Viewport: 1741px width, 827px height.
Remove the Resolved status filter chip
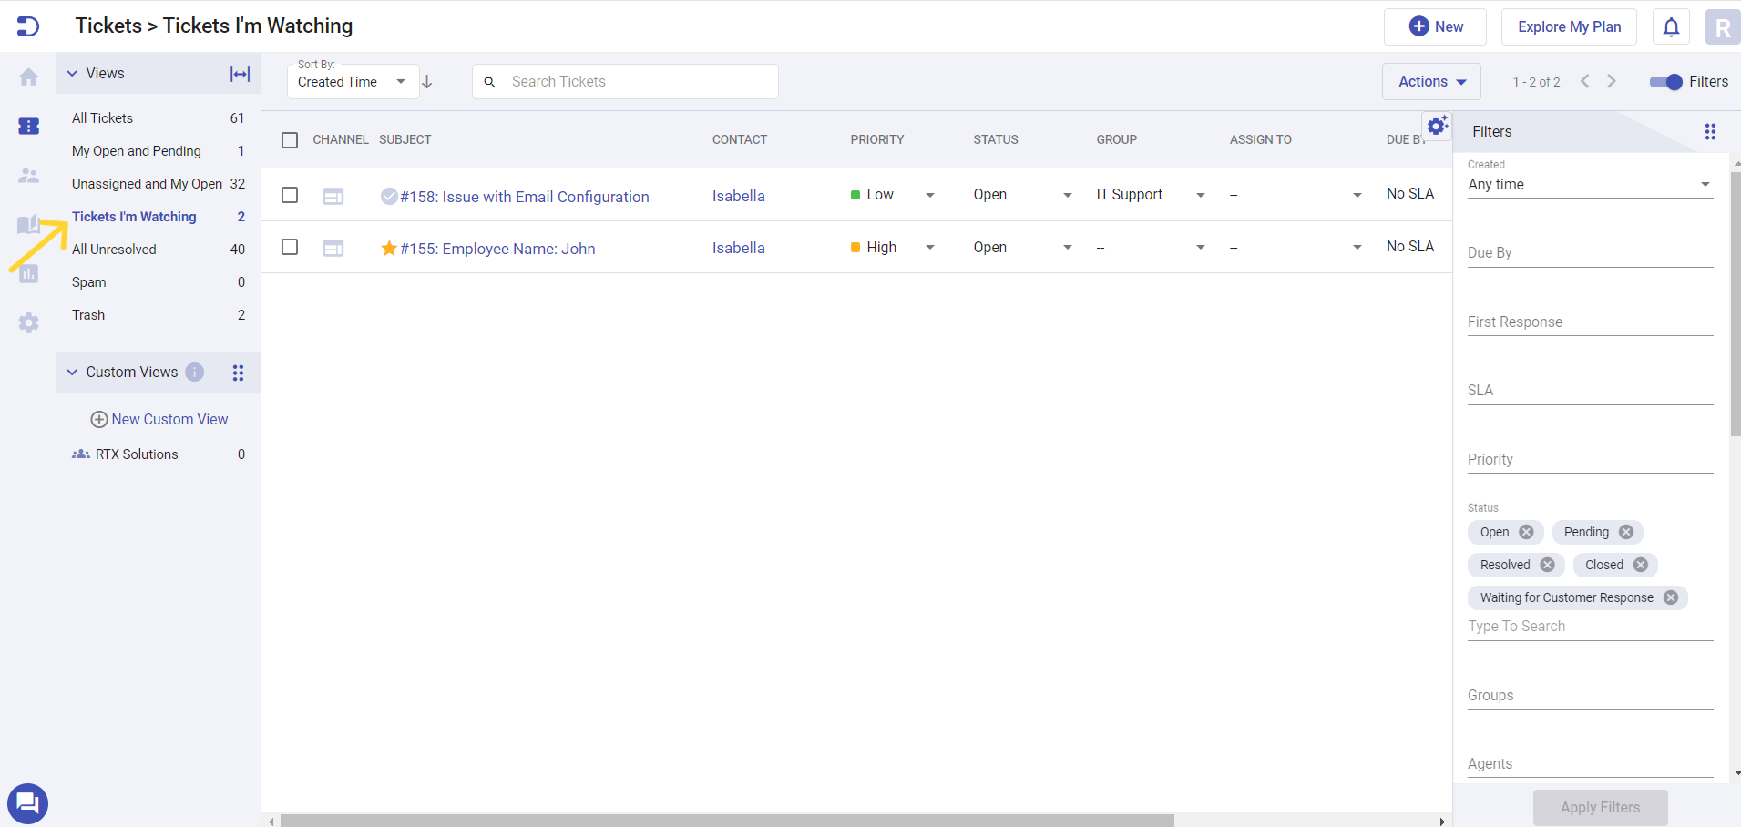coord(1548,565)
